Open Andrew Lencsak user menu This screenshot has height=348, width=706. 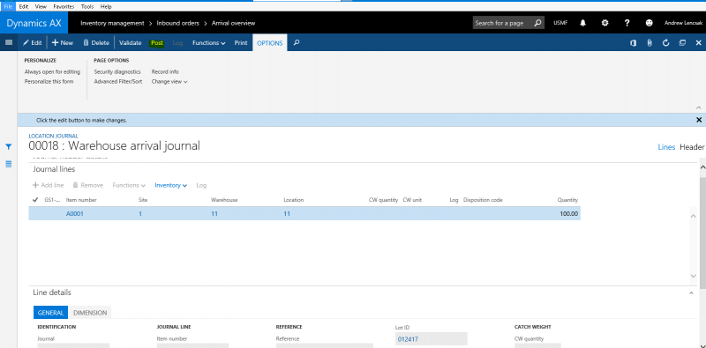click(x=682, y=23)
